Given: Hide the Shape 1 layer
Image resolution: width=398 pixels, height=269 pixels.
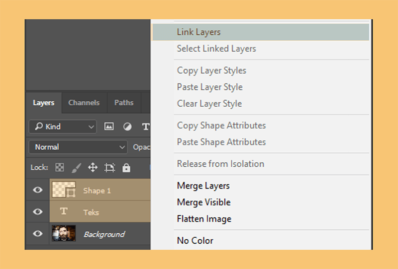Looking at the screenshot, I should coord(38,190).
